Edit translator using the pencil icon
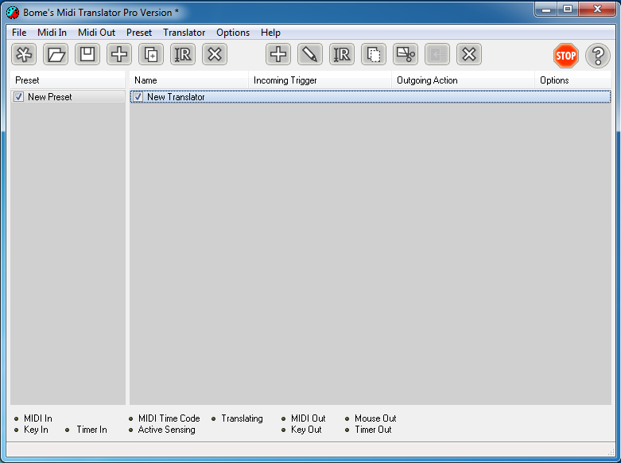621x463 pixels. [x=310, y=54]
